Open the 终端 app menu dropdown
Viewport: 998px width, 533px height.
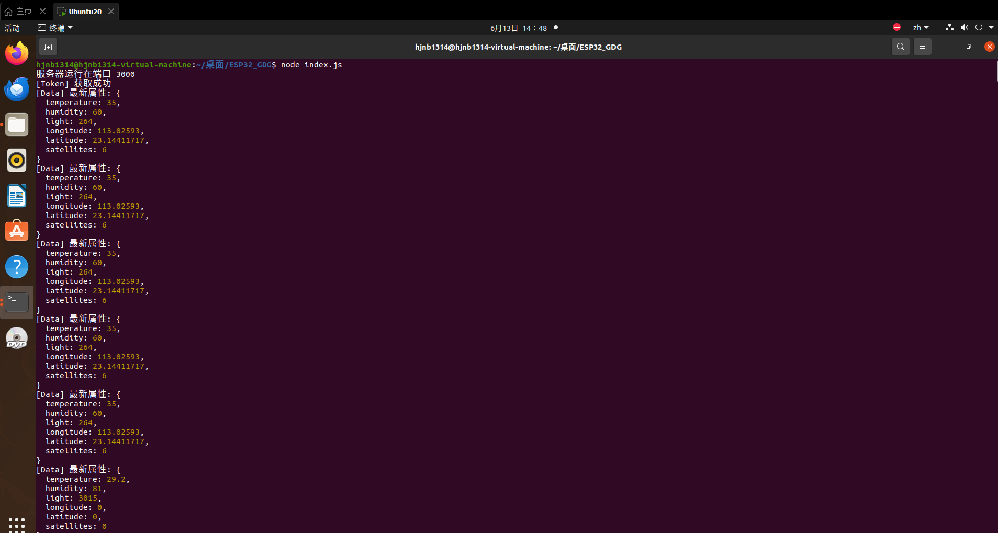[x=55, y=28]
